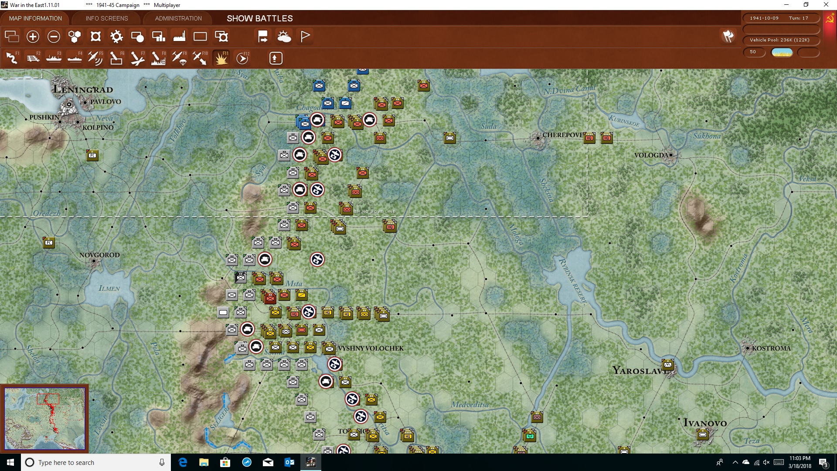837x471 pixels.
Task: Click the Windows search box
Action: [96, 462]
